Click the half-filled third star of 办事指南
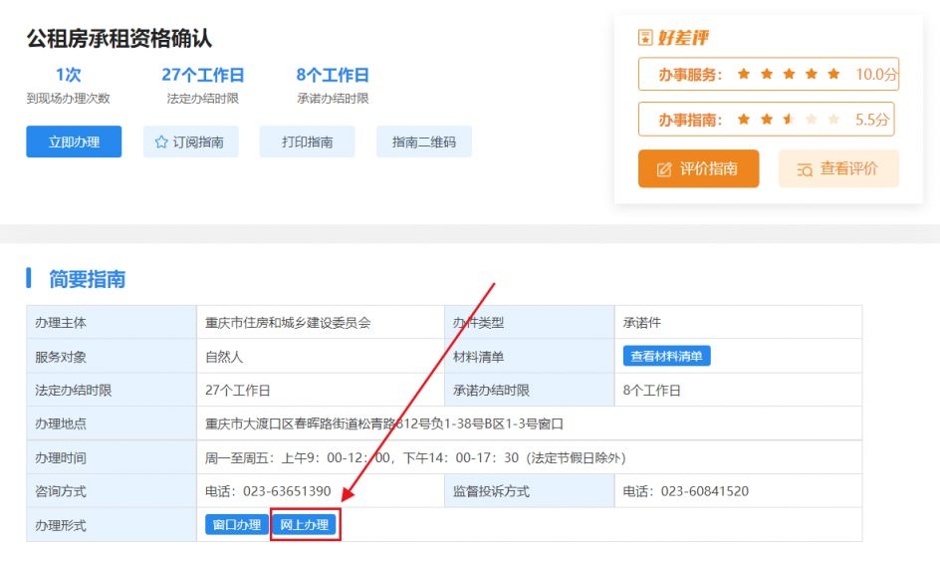The image size is (940, 561). coord(789,119)
